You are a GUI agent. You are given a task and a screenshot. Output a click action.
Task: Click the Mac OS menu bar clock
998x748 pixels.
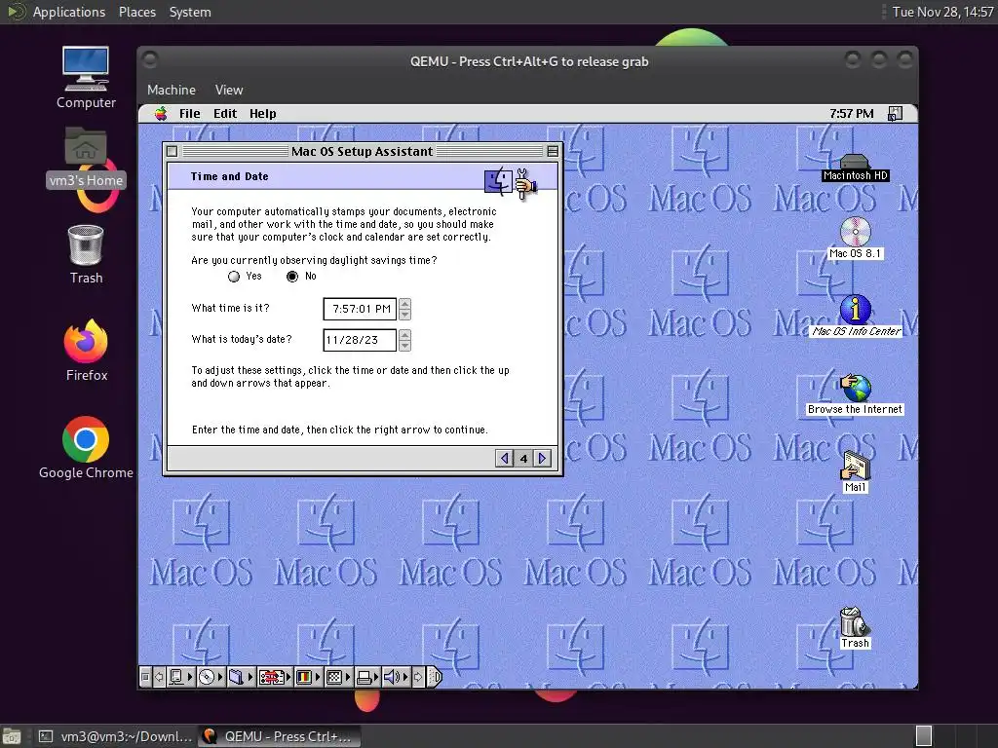pyautogui.click(x=851, y=113)
